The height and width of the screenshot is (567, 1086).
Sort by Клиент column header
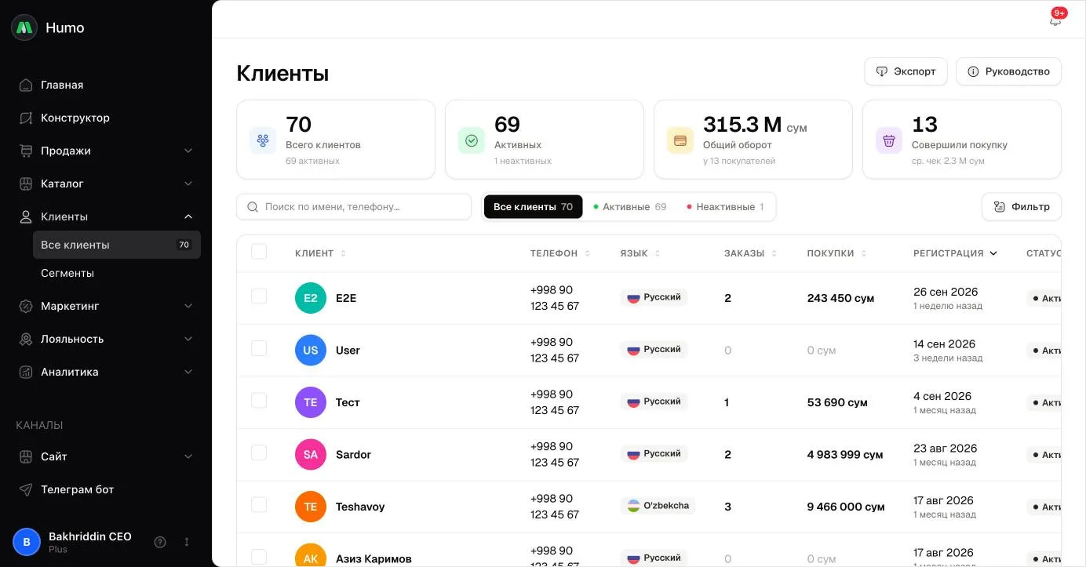(320, 253)
